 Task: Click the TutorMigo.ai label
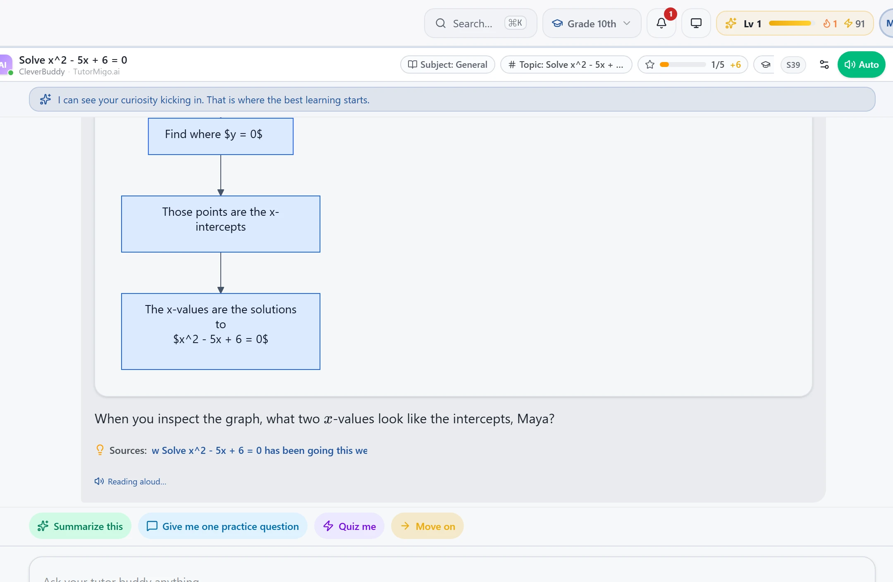[x=96, y=72]
